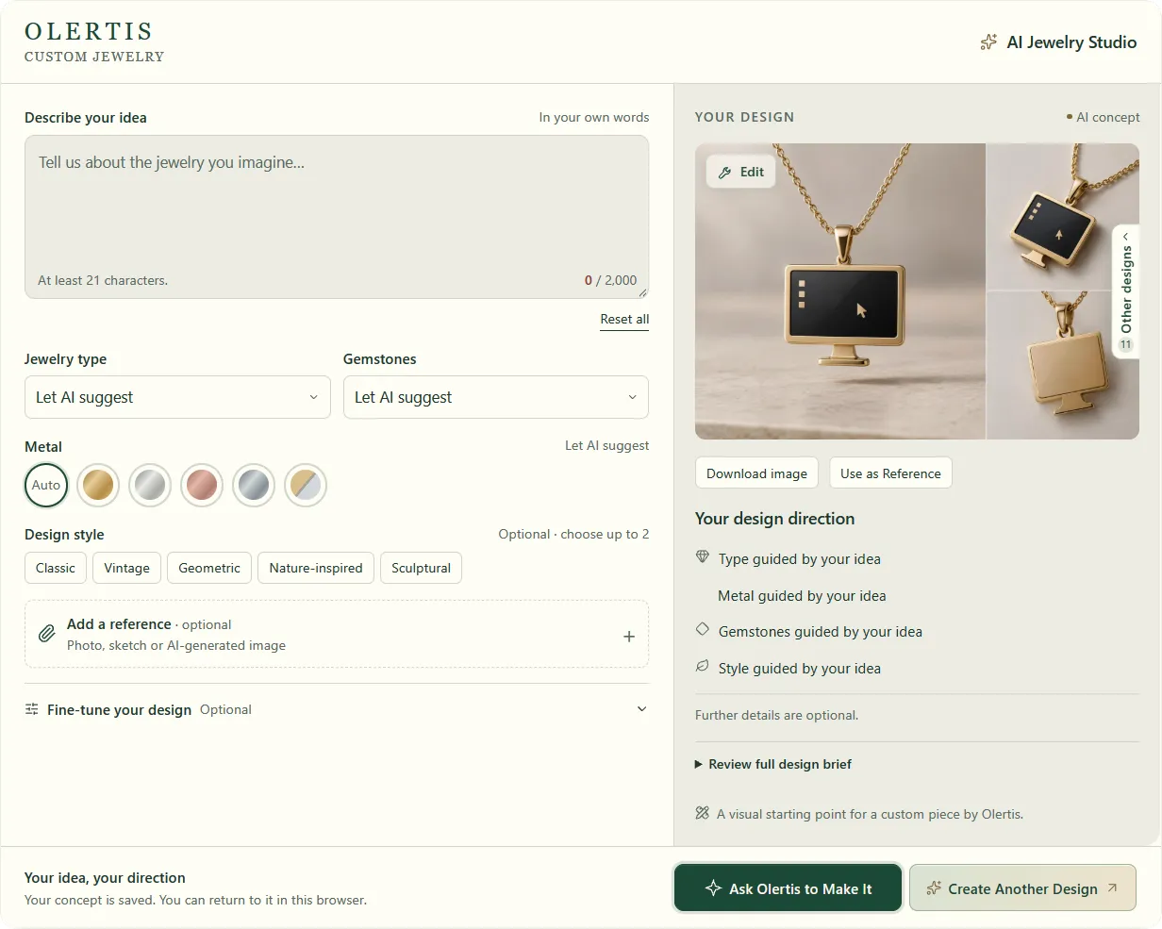Open the Gemstones dropdown

point(496,397)
